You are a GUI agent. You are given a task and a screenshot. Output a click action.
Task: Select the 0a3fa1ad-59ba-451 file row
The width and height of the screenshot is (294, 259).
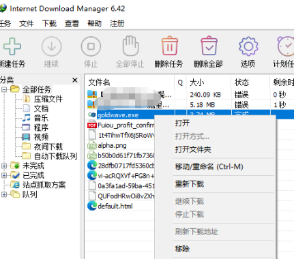click(x=120, y=186)
